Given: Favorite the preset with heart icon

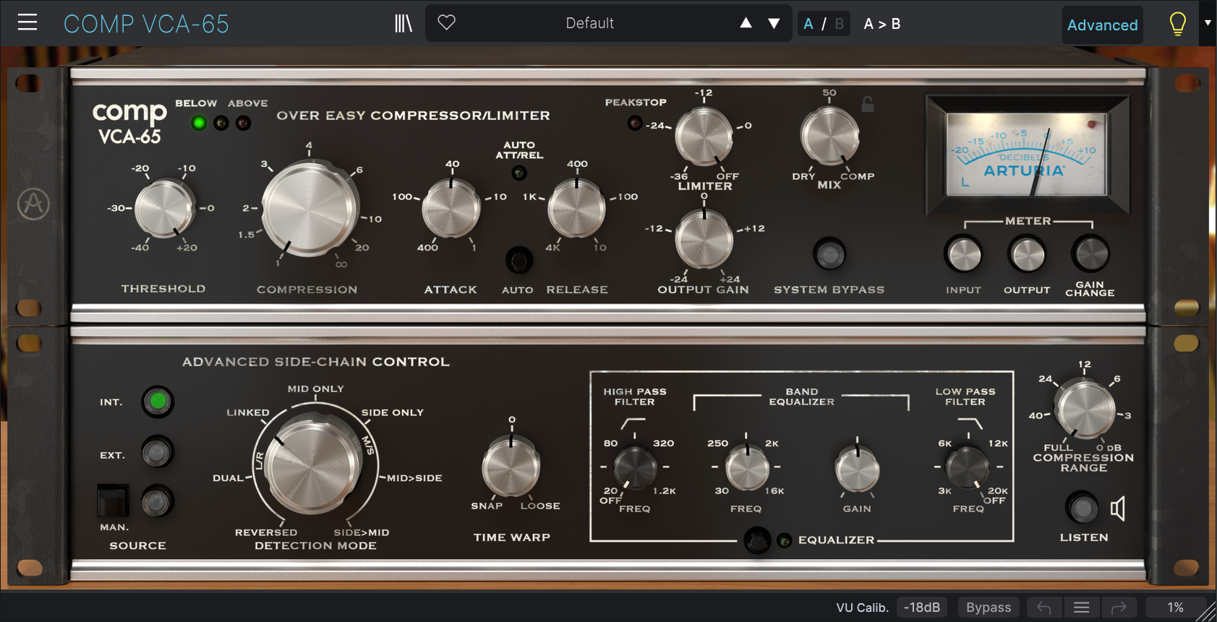Looking at the screenshot, I should pyautogui.click(x=447, y=23).
